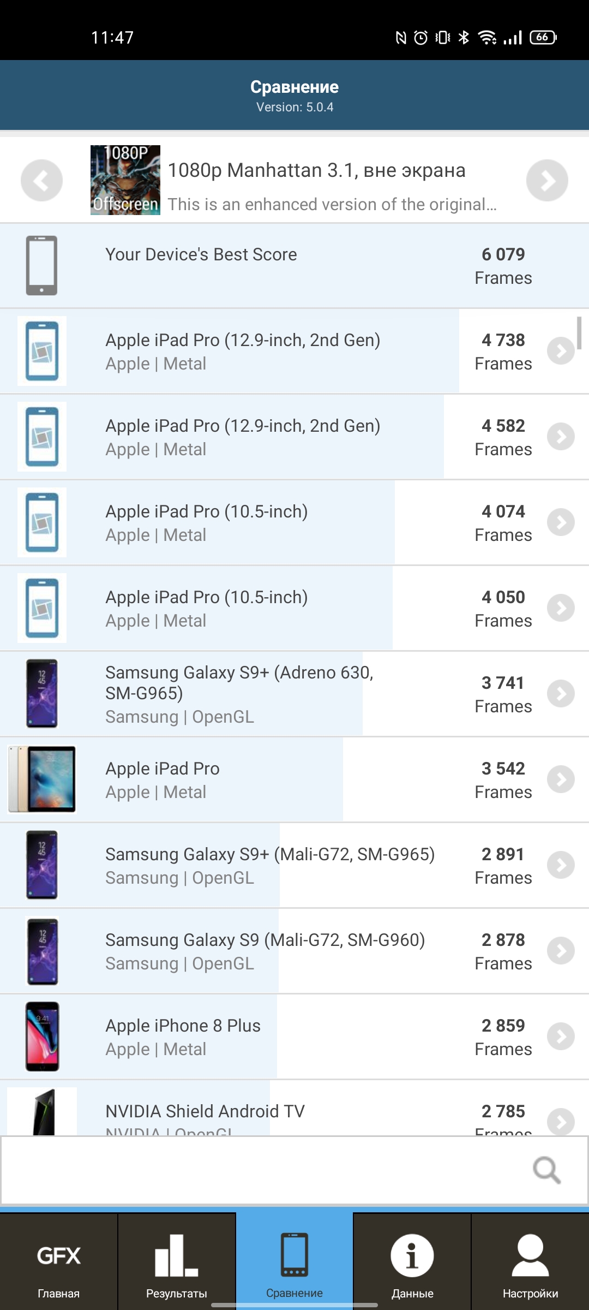
Task: Select the Сравнение phone tab icon
Action: click(294, 1255)
